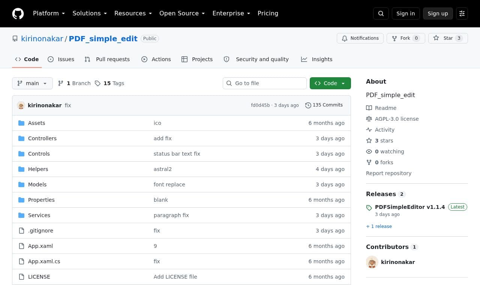Click the Go to file field
Screen dimensions: 480x285
tap(265, 83)
